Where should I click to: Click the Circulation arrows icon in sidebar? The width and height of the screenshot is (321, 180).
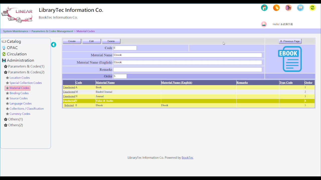pyautogui.click(x=4, y=54)
